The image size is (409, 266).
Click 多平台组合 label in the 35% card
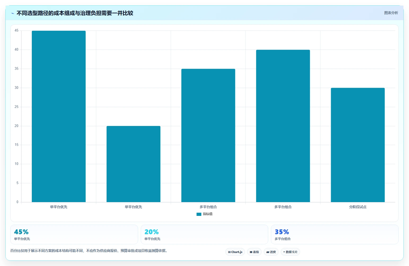coord(283,239)
